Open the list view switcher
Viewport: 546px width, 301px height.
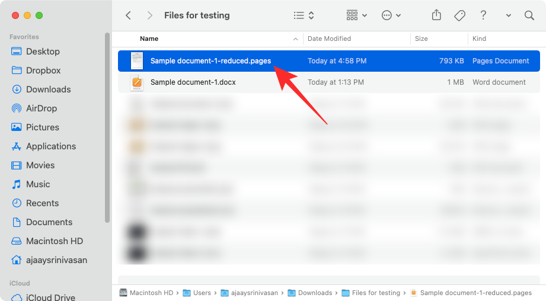(x=304, y=15)
